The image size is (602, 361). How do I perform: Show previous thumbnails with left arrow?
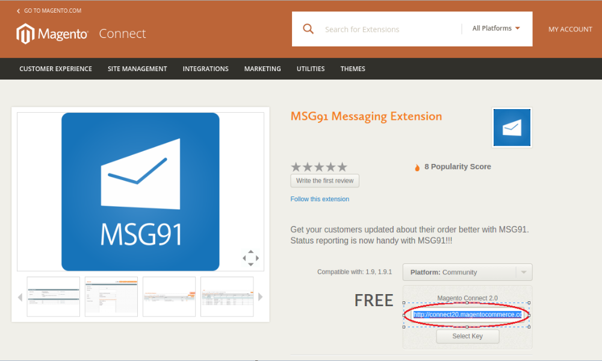point(20,297)
